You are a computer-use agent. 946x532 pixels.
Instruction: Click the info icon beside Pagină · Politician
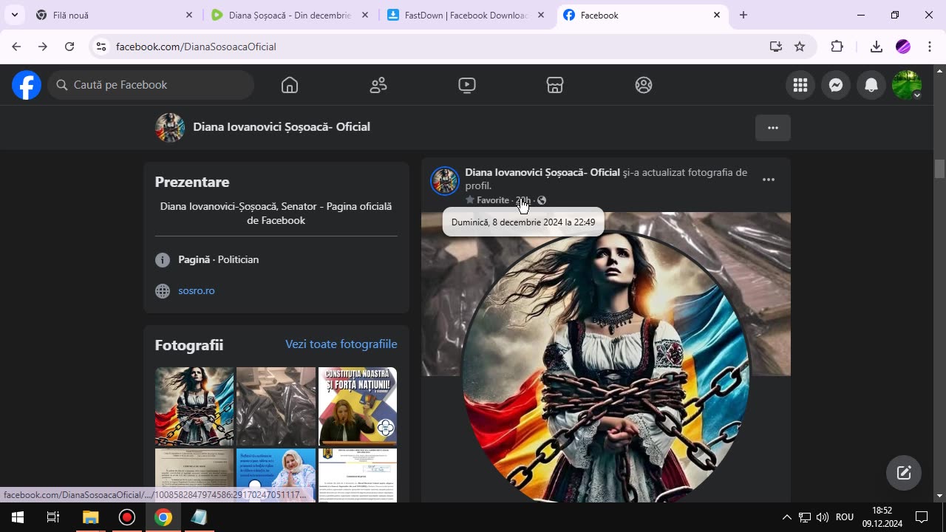[163, 260]
